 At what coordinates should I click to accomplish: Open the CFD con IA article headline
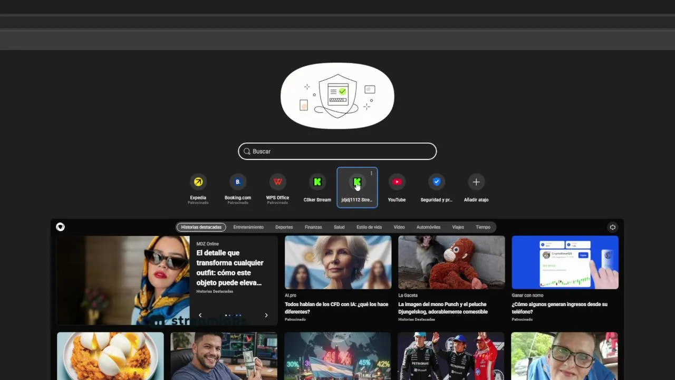[x=336, y=308]
